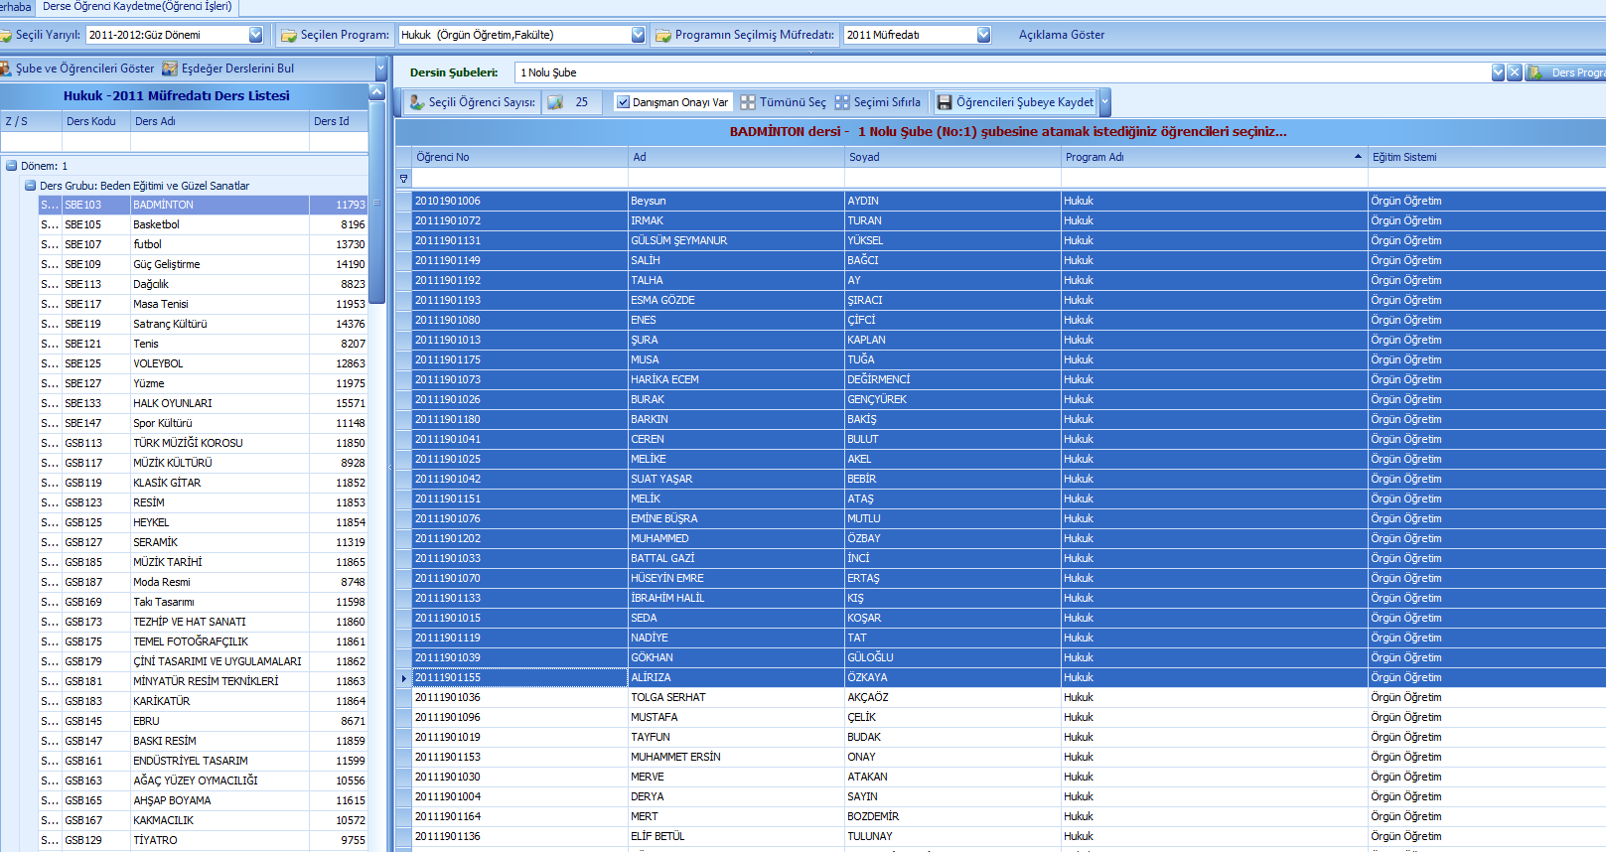Click the icon beside the count 25
The height and width of the screenshot is (852, 1606).
click(x=556, y=102)
